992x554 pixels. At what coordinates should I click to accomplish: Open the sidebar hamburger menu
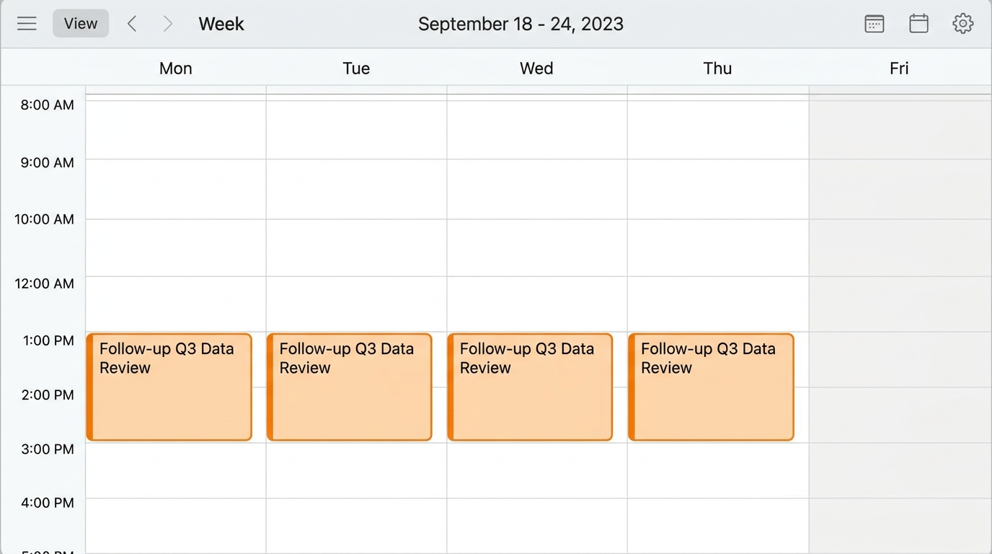pos(27,23)
